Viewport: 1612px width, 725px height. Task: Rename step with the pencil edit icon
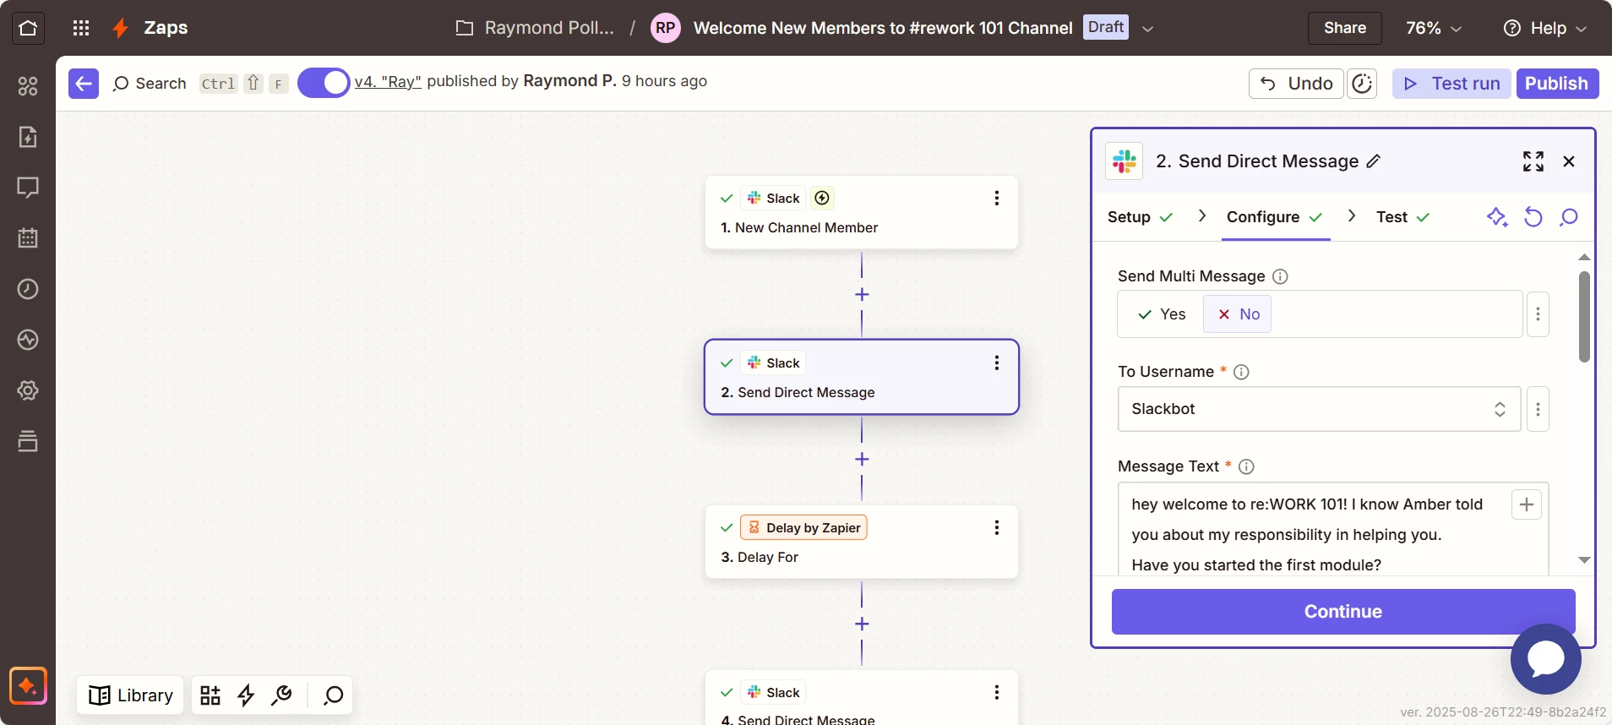(1374, 161)
